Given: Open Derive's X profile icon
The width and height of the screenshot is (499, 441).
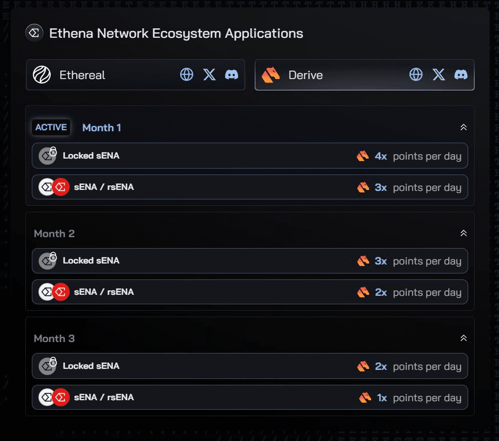Looking at the screenshot, I should tap(439, 75).
